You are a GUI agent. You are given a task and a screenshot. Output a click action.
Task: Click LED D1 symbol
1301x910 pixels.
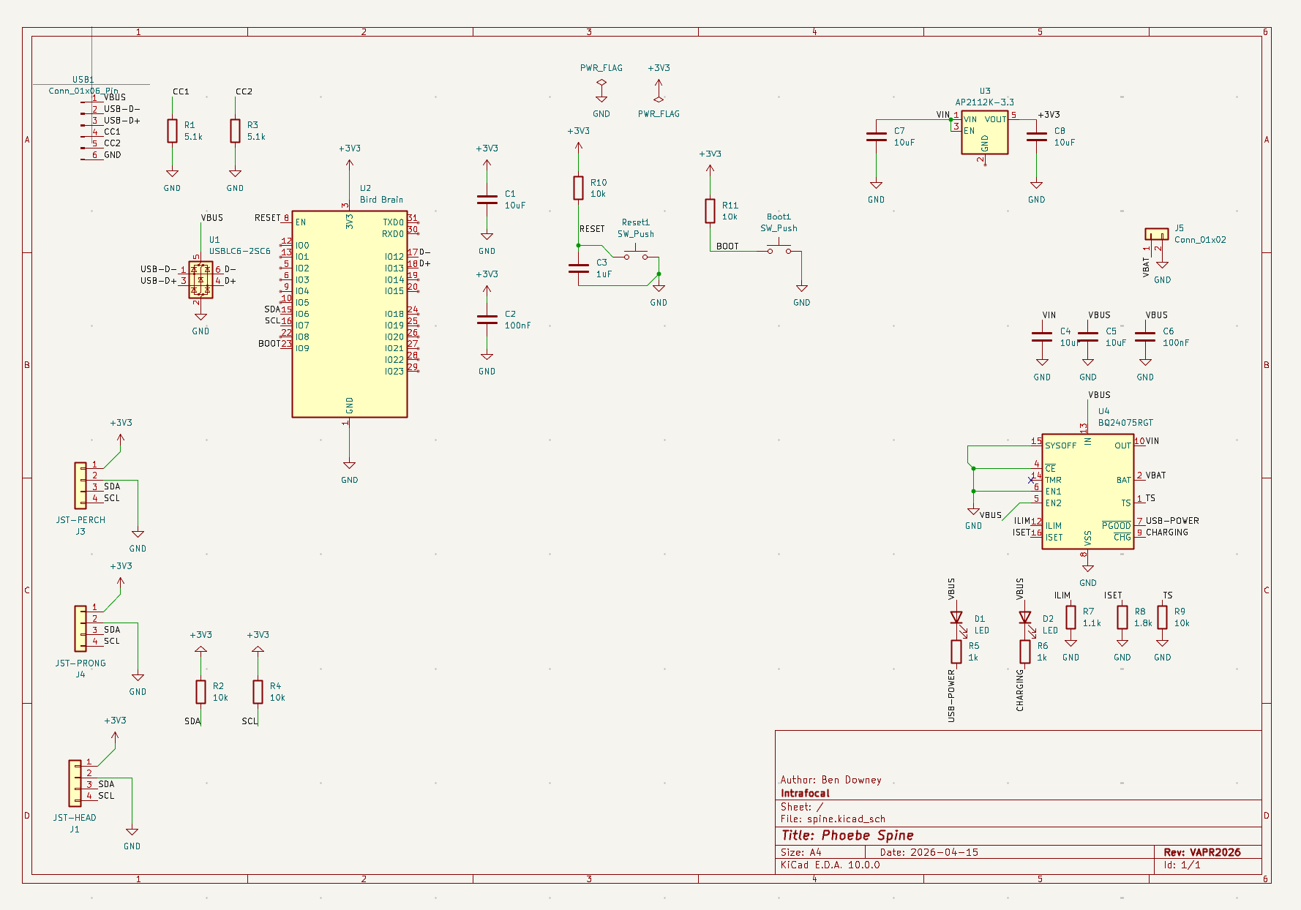point(956,618)
